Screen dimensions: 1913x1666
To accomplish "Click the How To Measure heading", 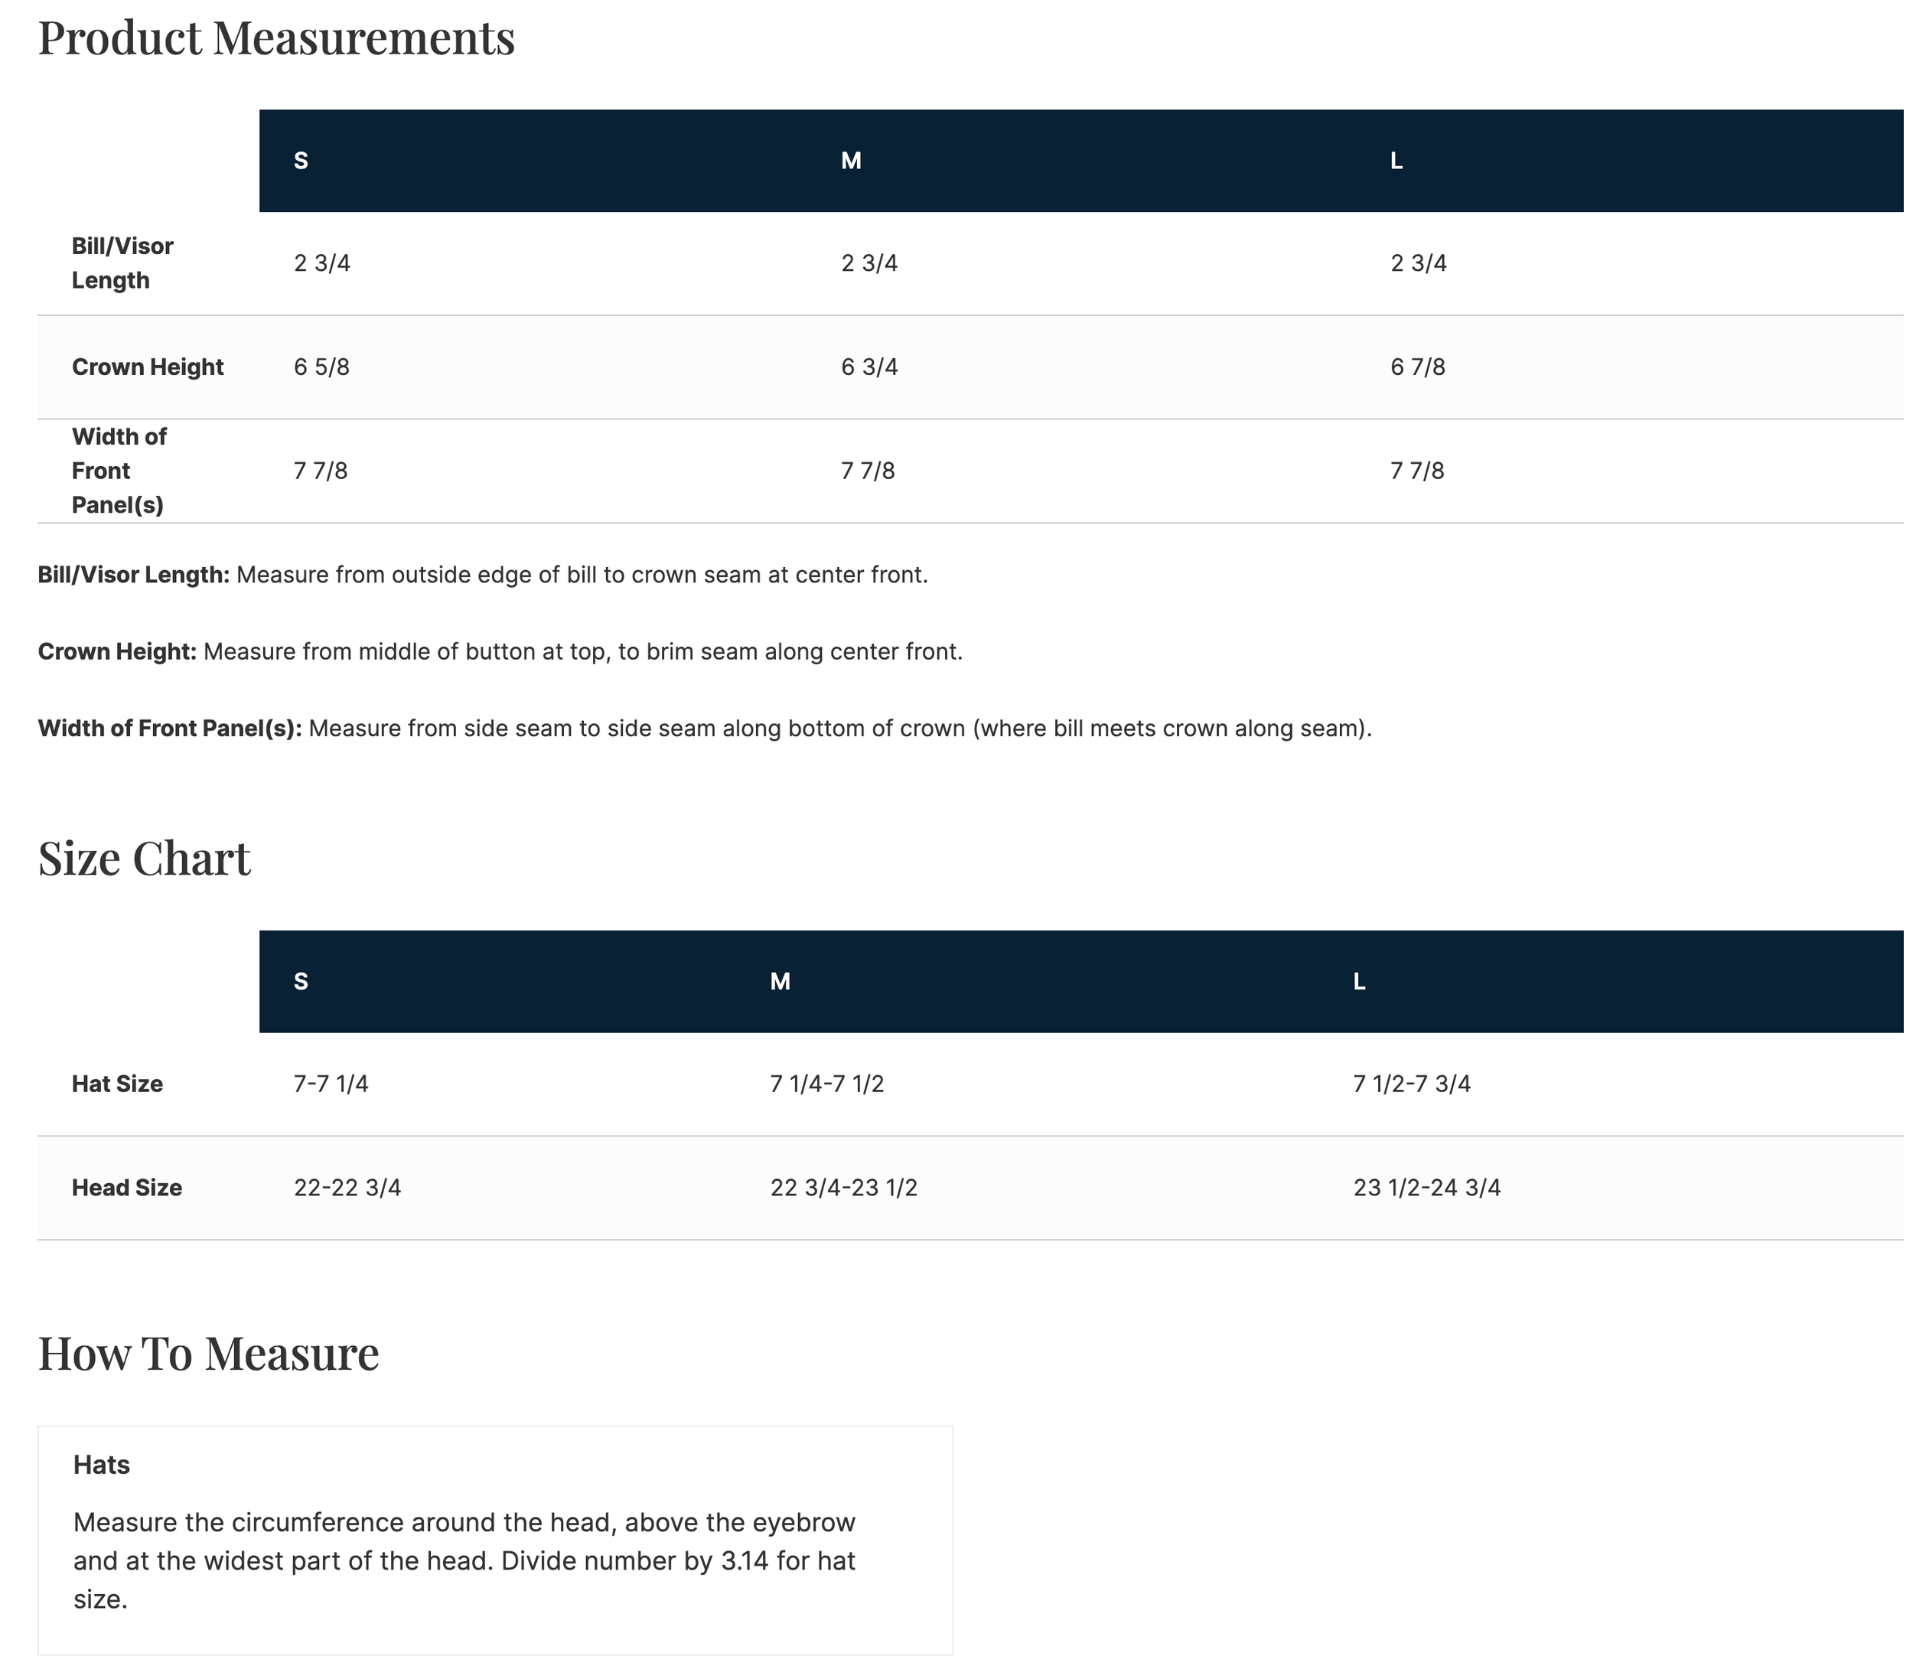I will click(208, 1353).
